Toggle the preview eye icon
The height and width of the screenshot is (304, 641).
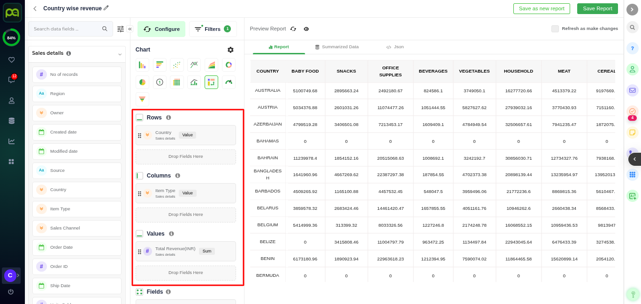tap(306, 29)
